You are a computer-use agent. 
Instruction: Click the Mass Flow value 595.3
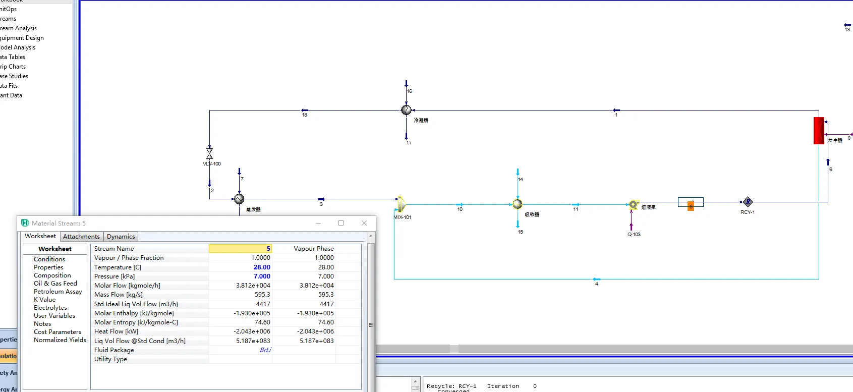[x=241, y=294]
